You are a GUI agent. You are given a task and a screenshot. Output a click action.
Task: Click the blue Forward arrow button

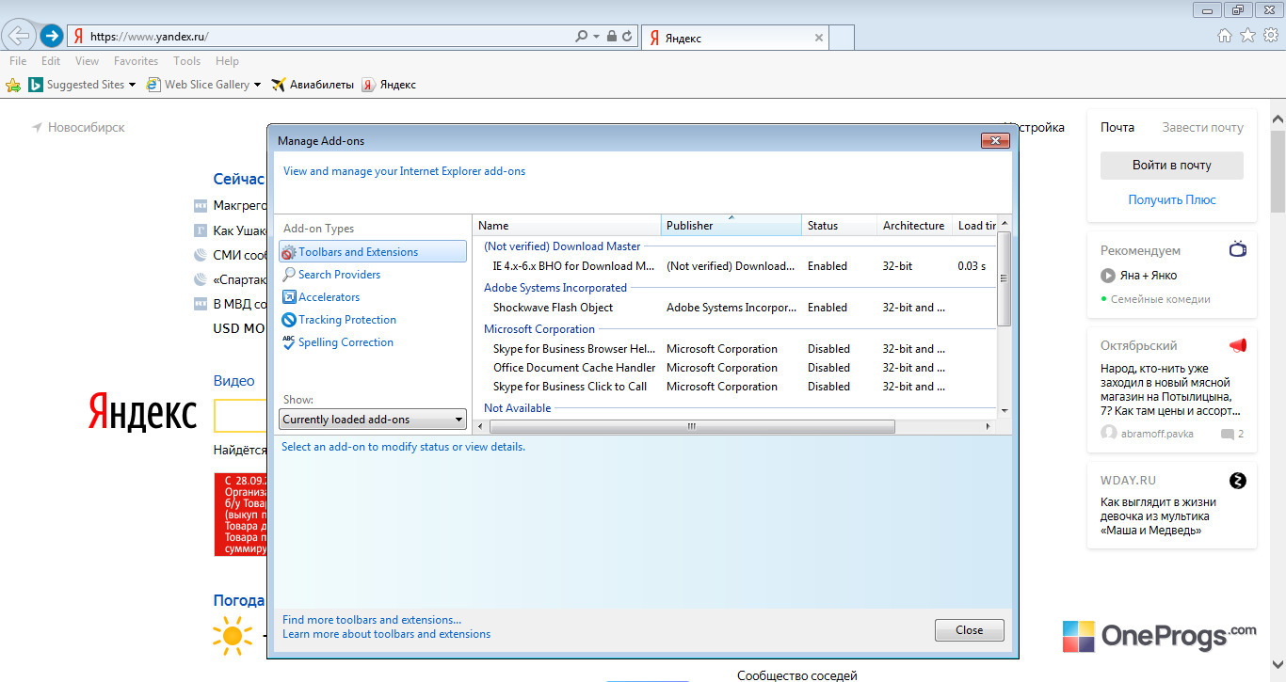point(51,37)
